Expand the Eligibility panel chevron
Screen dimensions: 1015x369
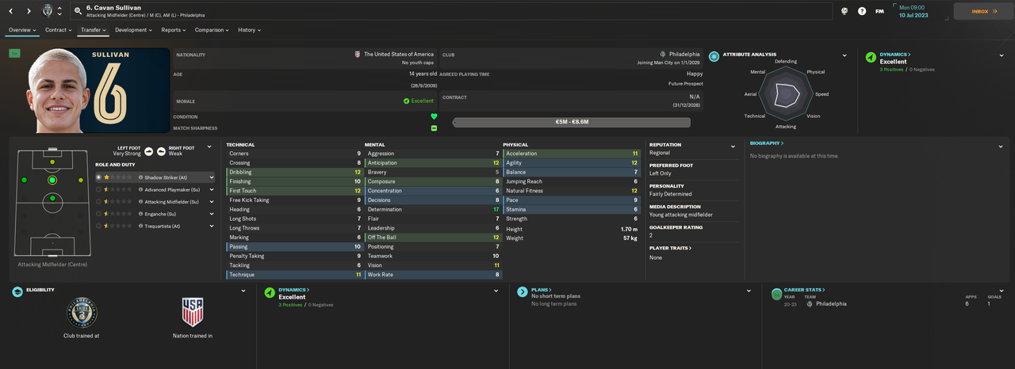243,291
